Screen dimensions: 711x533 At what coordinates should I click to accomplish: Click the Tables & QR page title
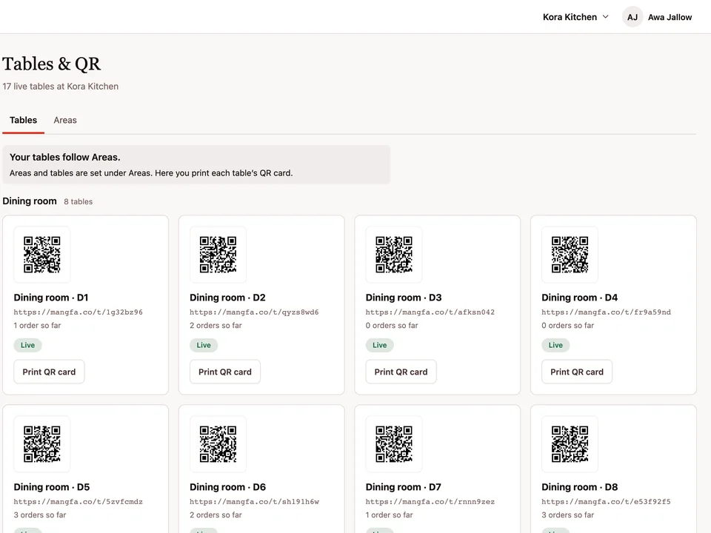[x=51, y=64]
